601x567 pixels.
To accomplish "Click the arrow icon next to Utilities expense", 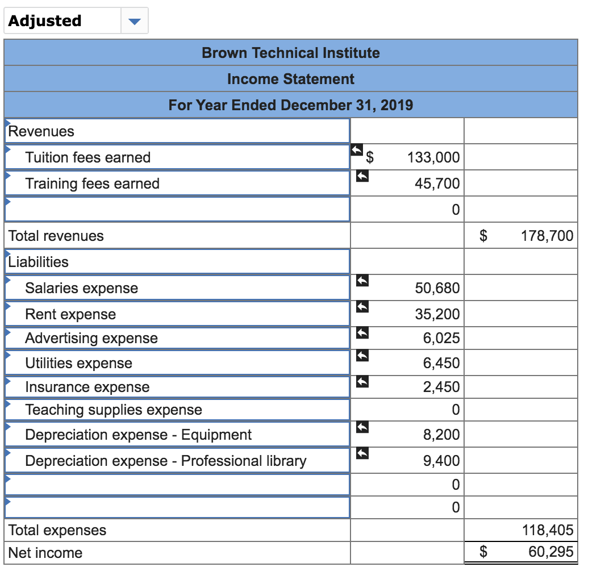I will coord(362,355).
